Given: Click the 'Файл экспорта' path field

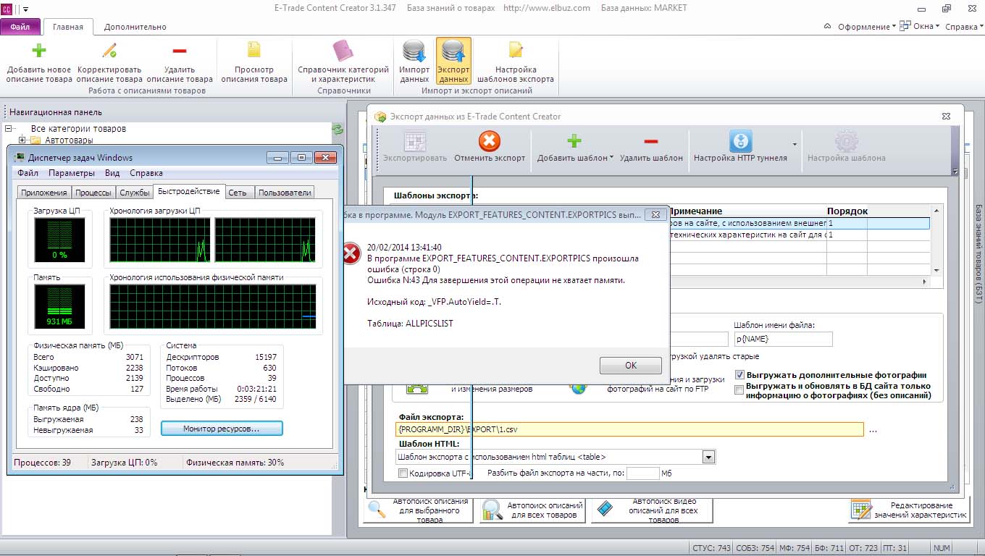Looking at the screenshot, I should tap(630, 429).
